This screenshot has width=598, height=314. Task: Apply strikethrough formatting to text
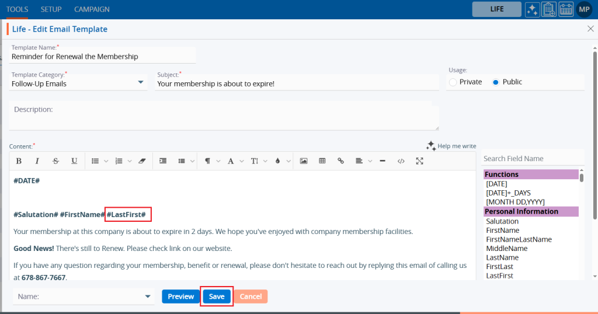(55, 161)
